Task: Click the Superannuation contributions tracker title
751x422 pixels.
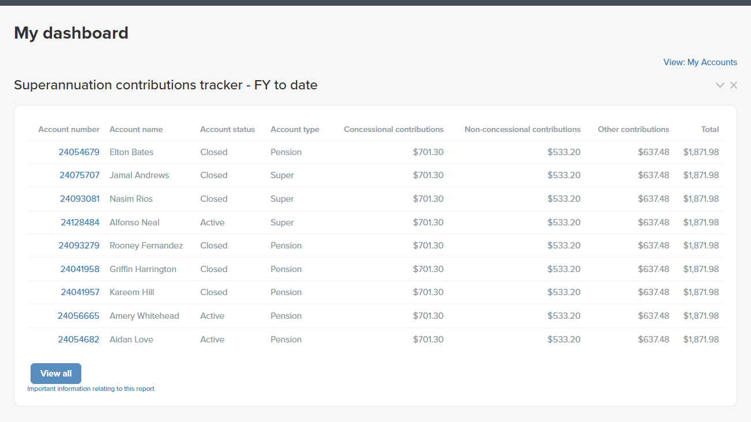Action: (166, 85)
